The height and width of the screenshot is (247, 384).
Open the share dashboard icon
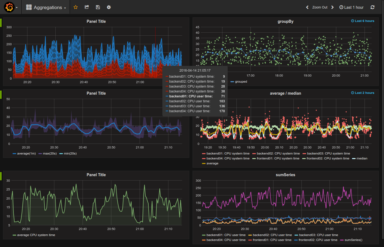tap(87, 7)
